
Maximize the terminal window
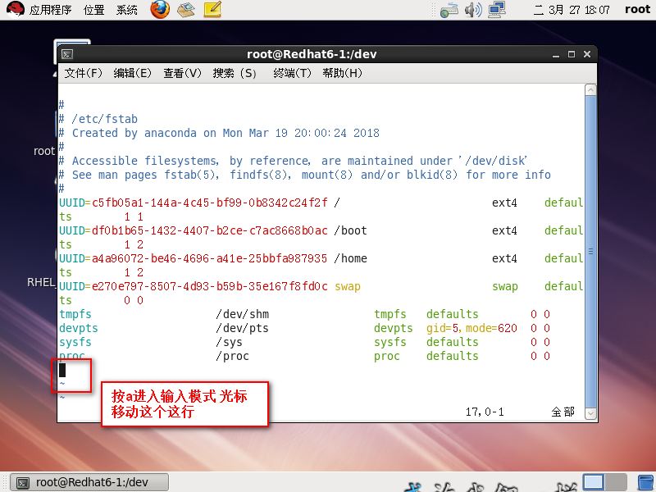(x=571, y=54)
